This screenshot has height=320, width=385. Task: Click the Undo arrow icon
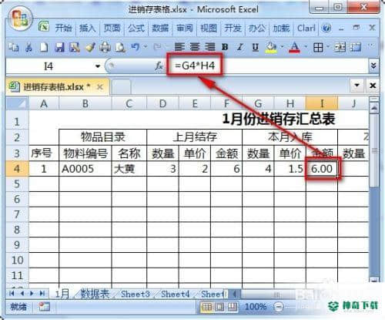(136, 47)
